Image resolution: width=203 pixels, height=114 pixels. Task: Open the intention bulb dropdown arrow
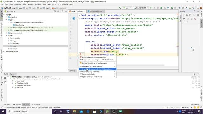(83, 54)
